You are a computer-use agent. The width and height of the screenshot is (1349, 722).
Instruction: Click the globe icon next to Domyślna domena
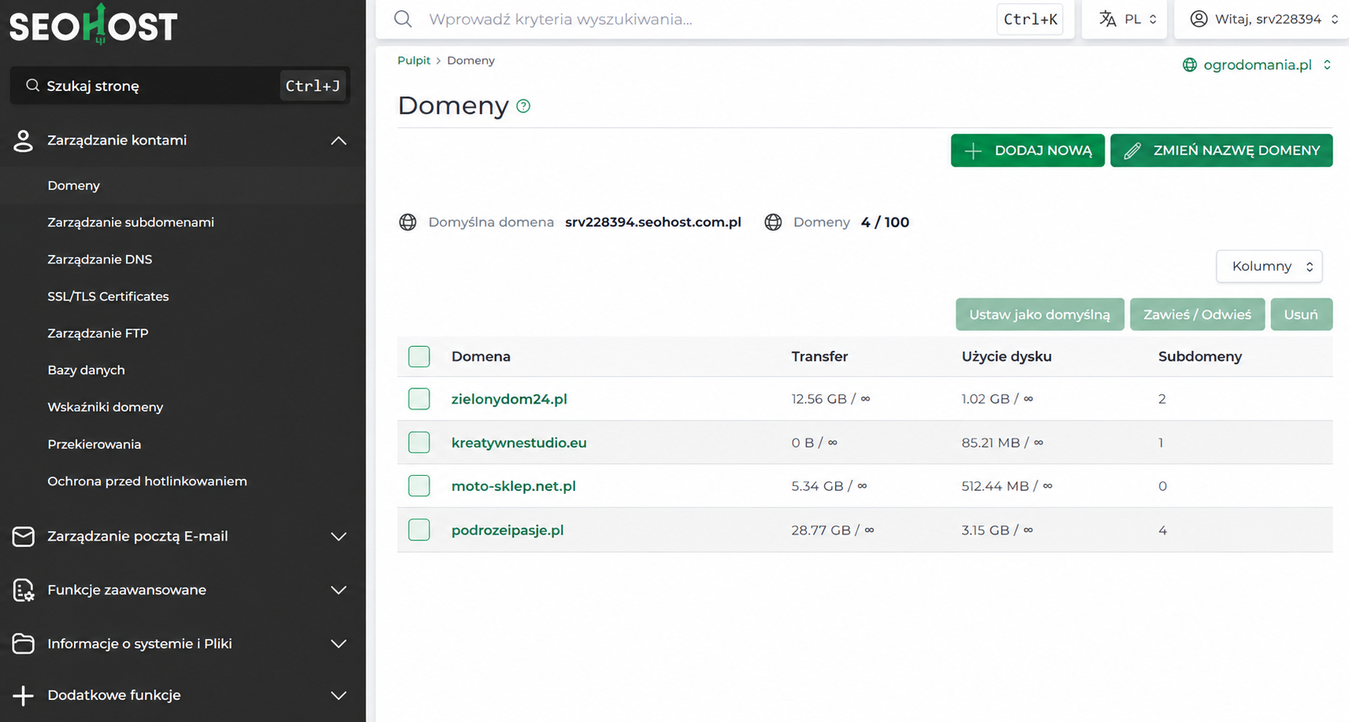408,223
